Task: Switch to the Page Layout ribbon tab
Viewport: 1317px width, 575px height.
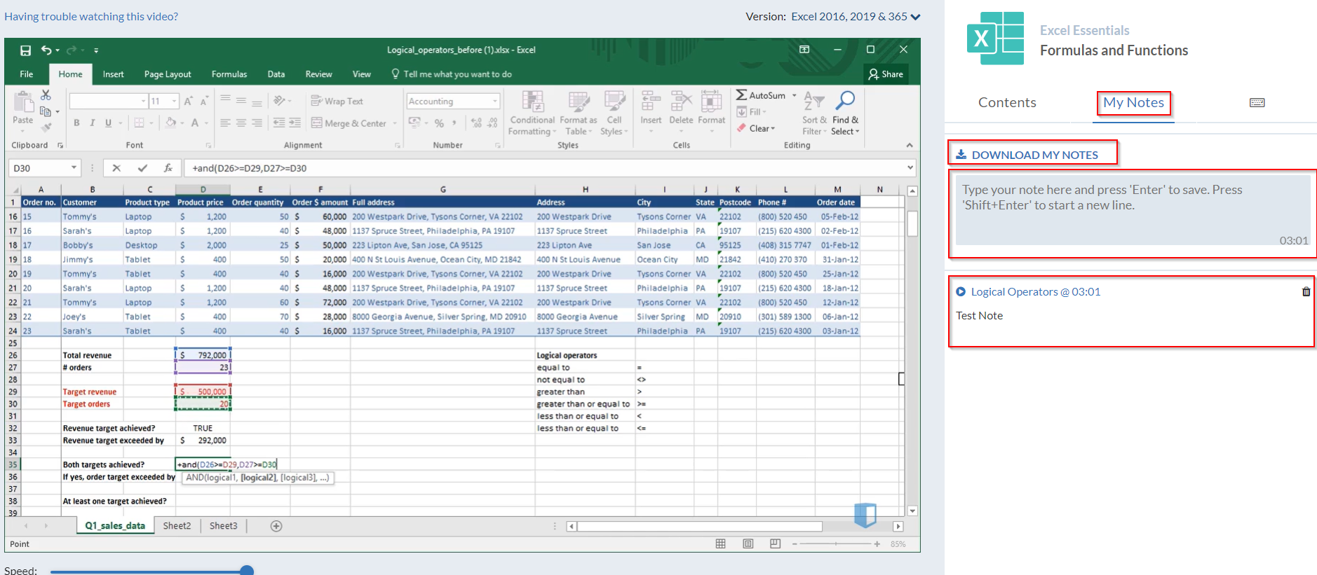Action: point(168,74)
